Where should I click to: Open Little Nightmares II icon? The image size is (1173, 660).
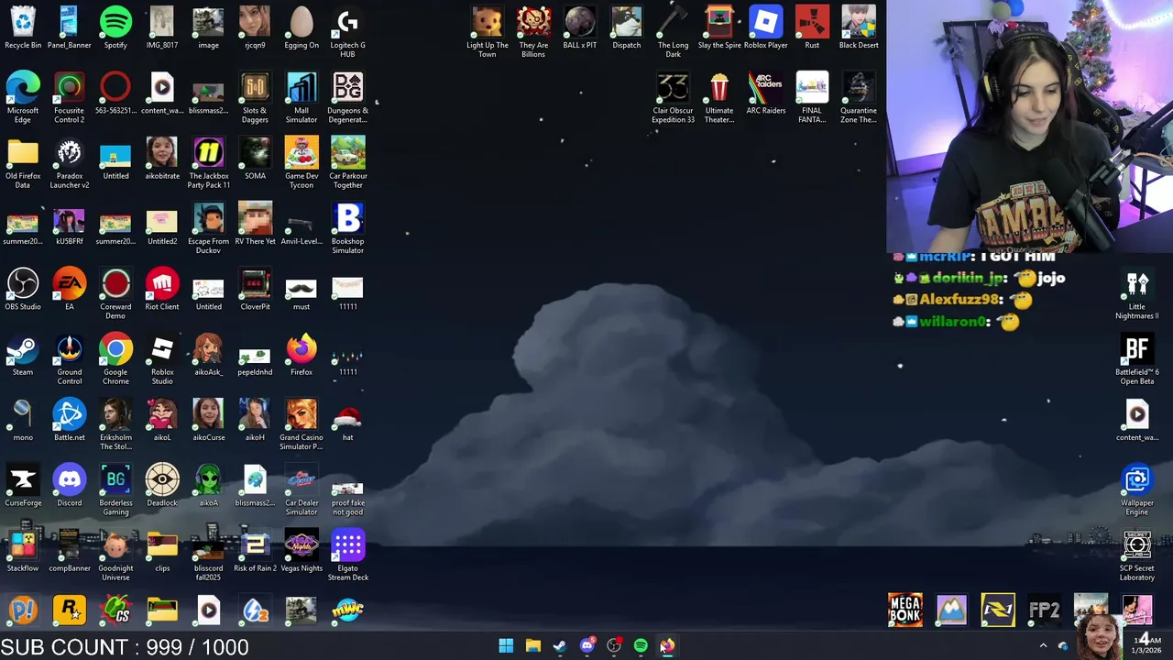1137,294
